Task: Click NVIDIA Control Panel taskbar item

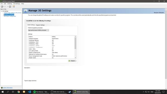Action: pyautogui.click(x=81, y=92)
